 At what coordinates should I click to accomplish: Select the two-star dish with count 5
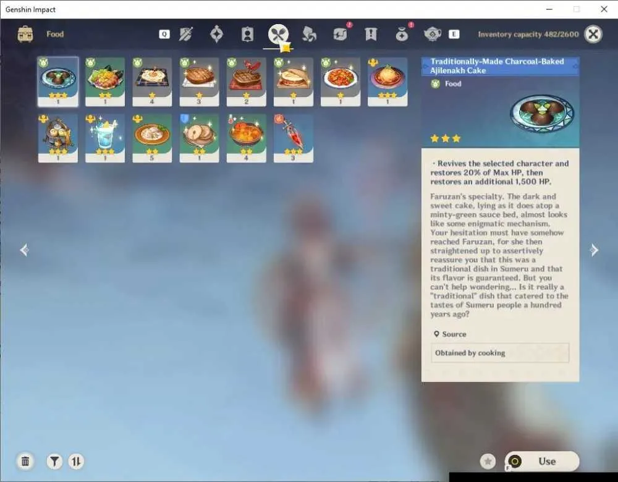click(x=152, y=138)
